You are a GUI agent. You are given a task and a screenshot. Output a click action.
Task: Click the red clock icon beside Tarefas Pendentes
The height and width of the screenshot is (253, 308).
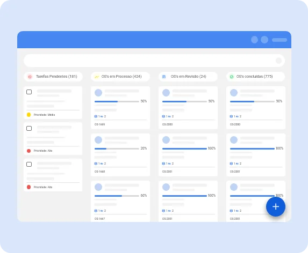click(x=30, y=77)
